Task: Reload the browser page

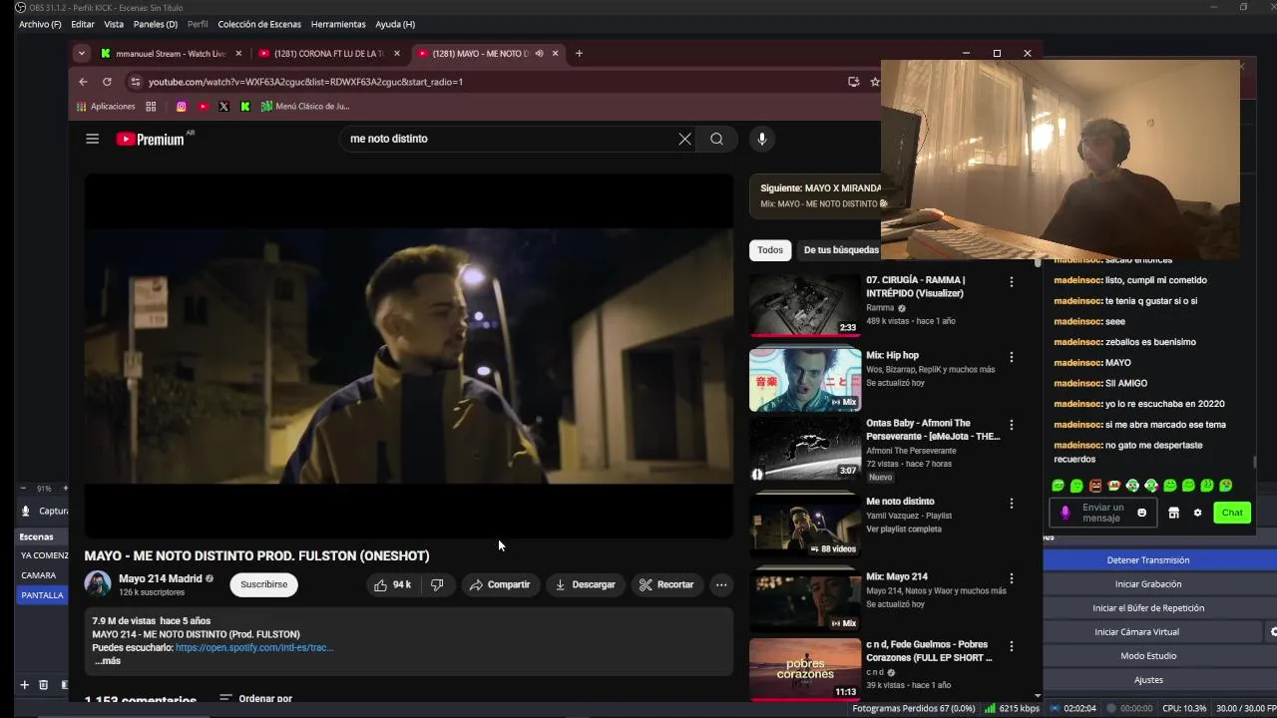Action: coord(108,82)
